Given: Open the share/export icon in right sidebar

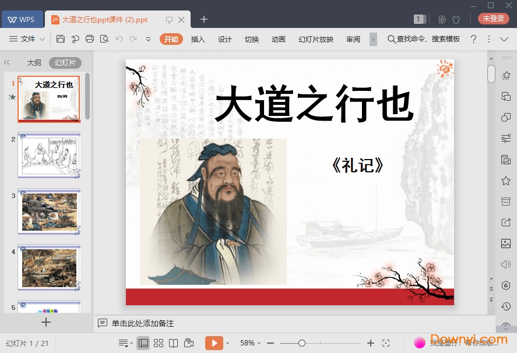Looking at the screenshot, I should point(505,222).
